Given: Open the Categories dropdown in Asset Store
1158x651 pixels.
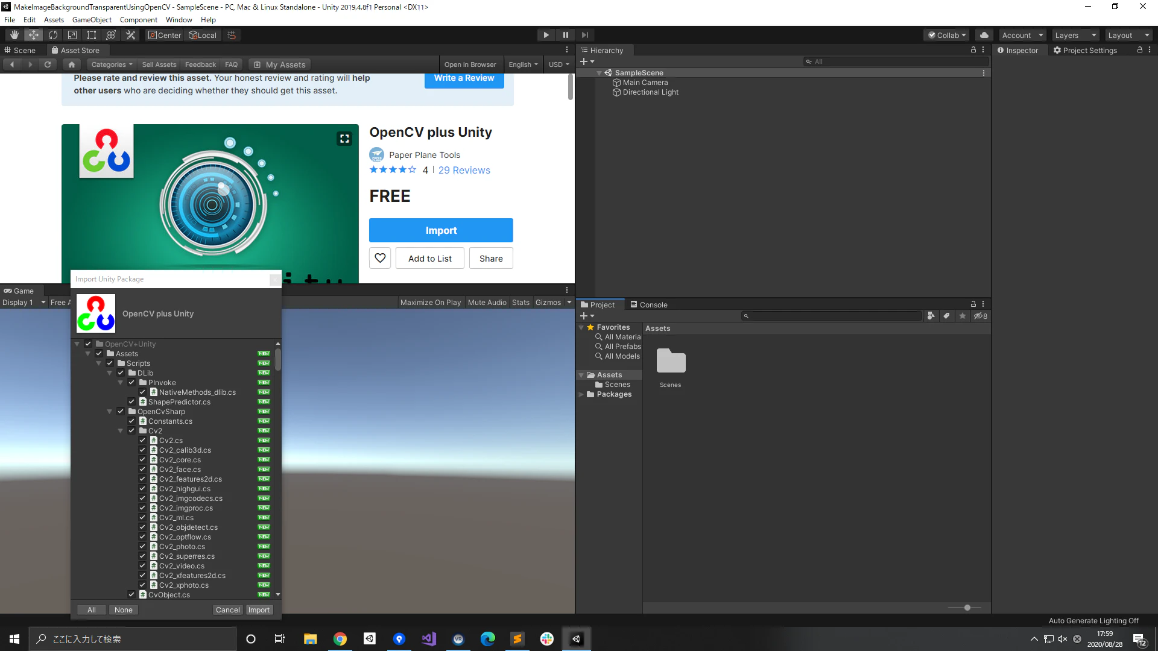Looking at the screenshot, I should [112, 64].
